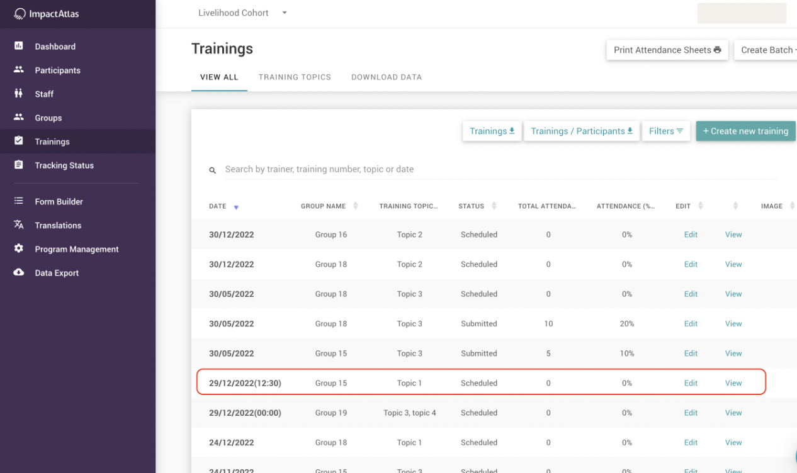Click the Translations icon in sidebar
This screenshot has height=473, width=797.
(19, 225)
